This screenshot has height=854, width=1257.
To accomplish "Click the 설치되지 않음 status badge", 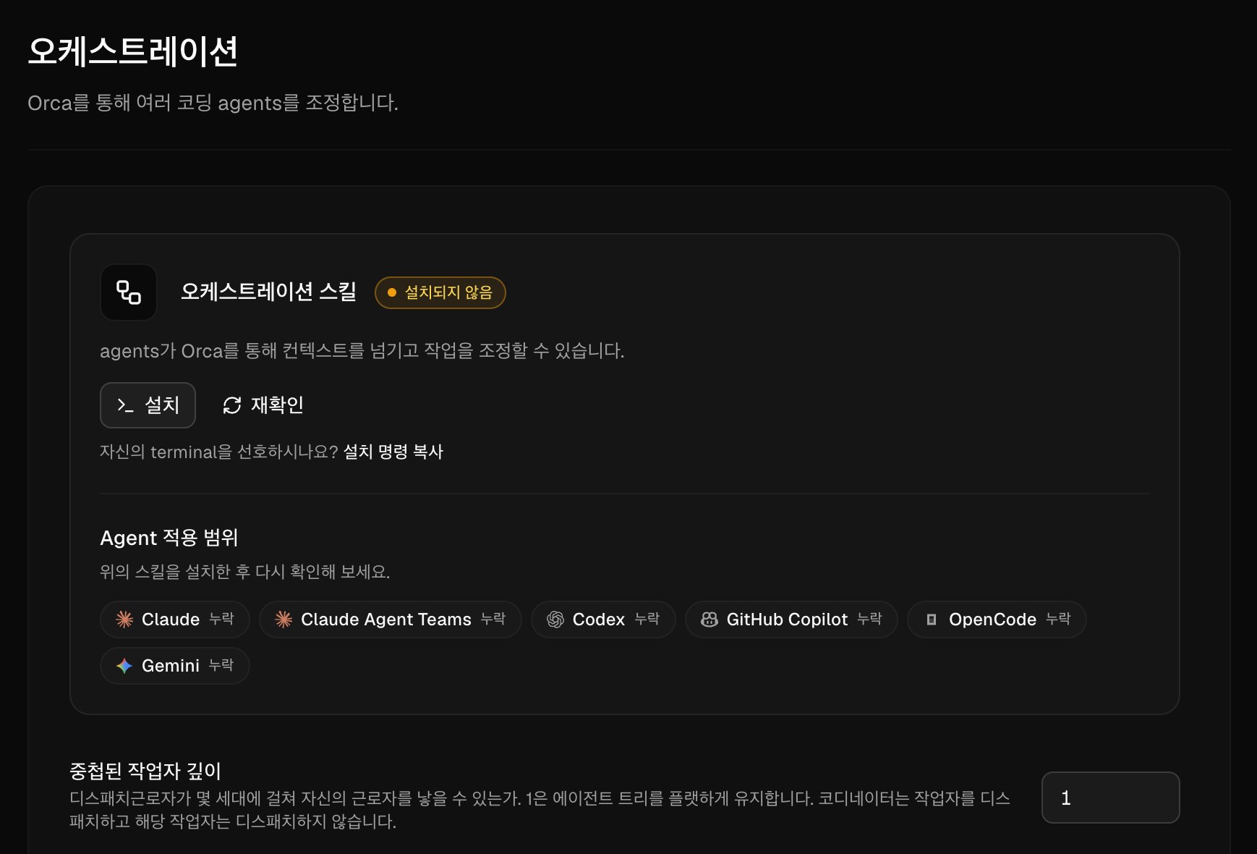I will point(440,292).
